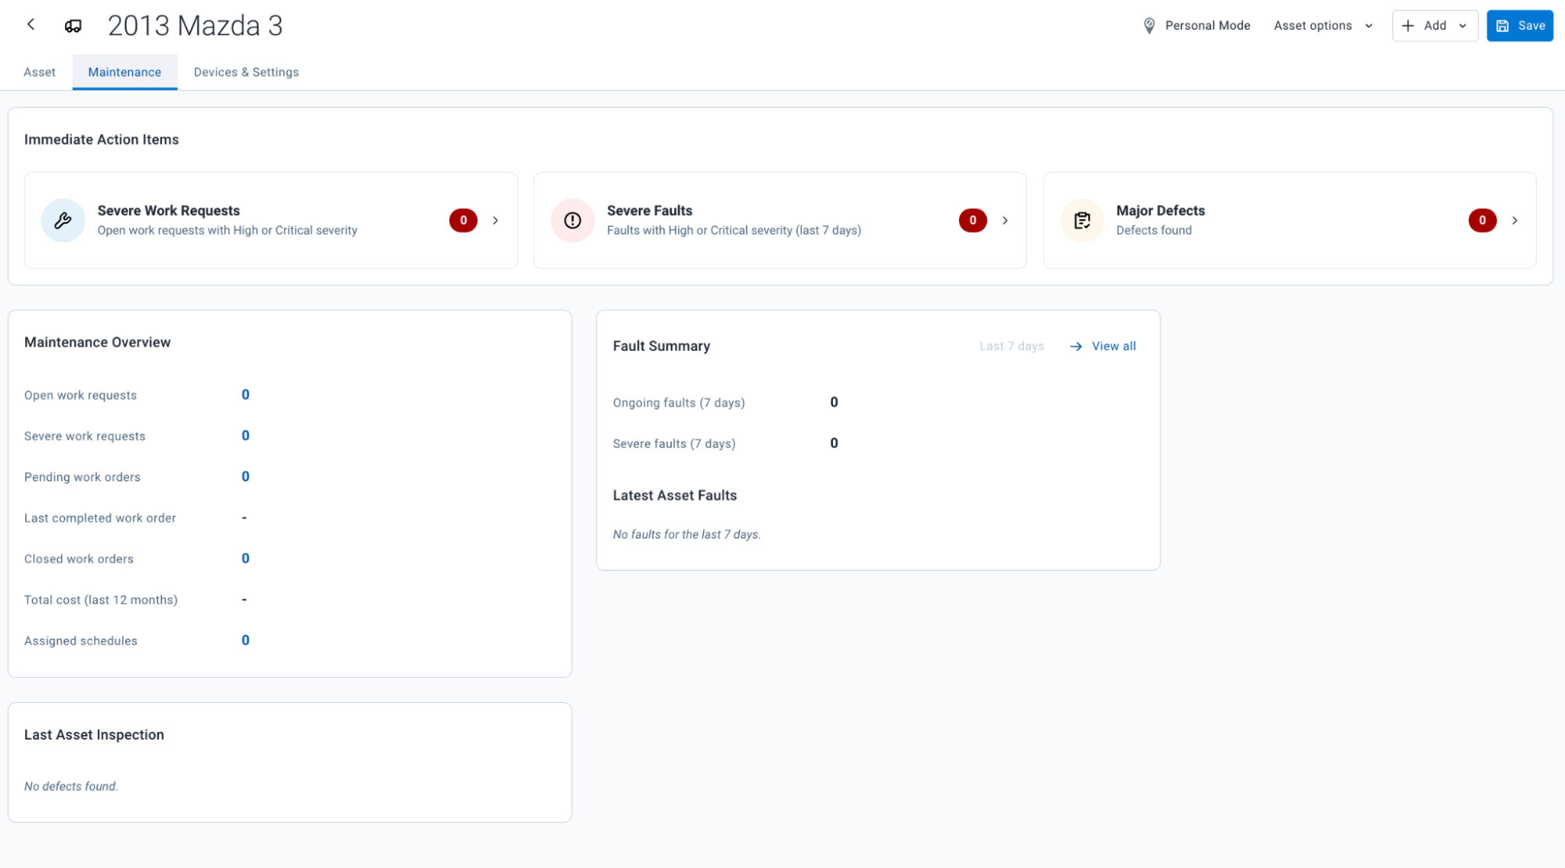
Task: Click the back arrow icon
Action: [x=31, y=25]
